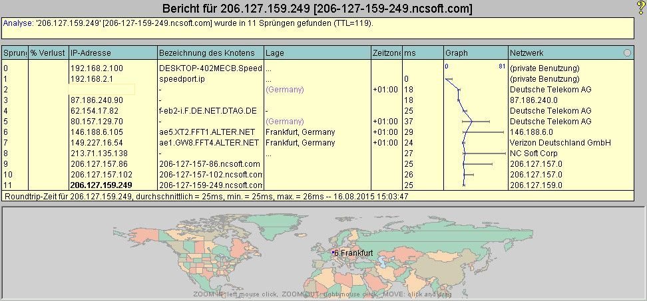Screen dimensions: 647x301
Task: Select IP address 149.227.16.54
Action: 97,143
